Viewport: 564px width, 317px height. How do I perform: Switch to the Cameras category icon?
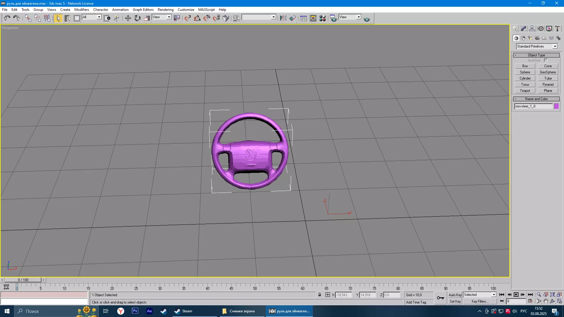(x=537, y=38)
